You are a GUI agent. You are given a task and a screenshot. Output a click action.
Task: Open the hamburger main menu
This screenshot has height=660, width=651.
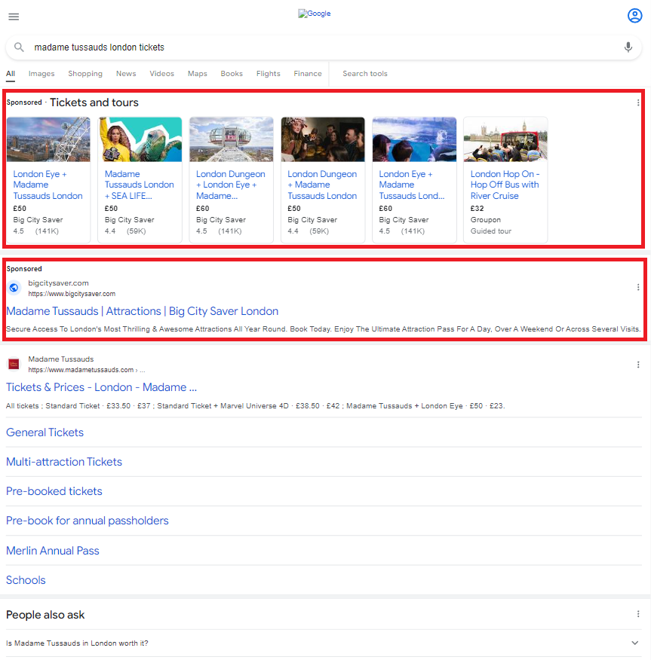point(14,17)
